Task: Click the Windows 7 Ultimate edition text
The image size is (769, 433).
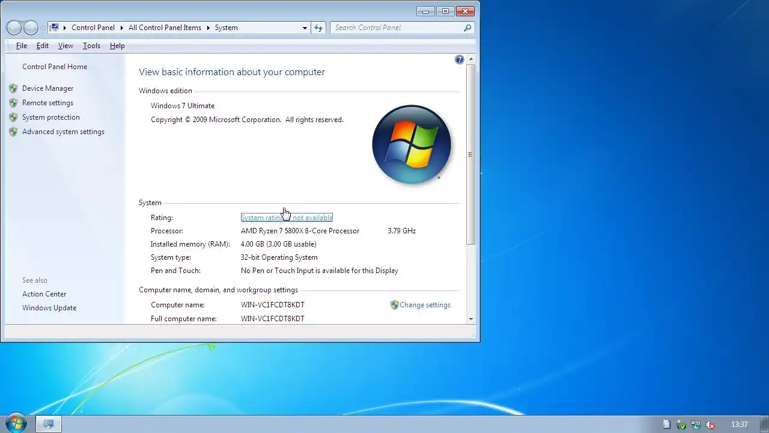Action: click(x=183, y=106)
